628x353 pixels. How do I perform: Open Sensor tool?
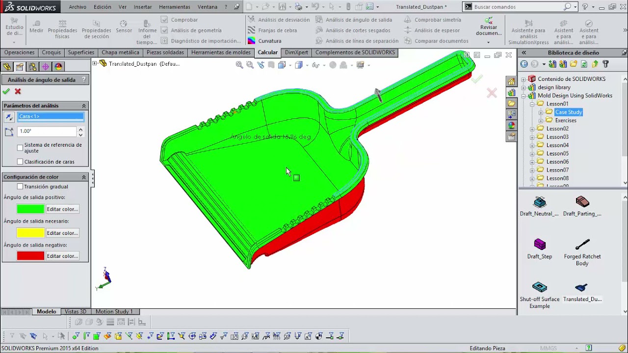124,27
